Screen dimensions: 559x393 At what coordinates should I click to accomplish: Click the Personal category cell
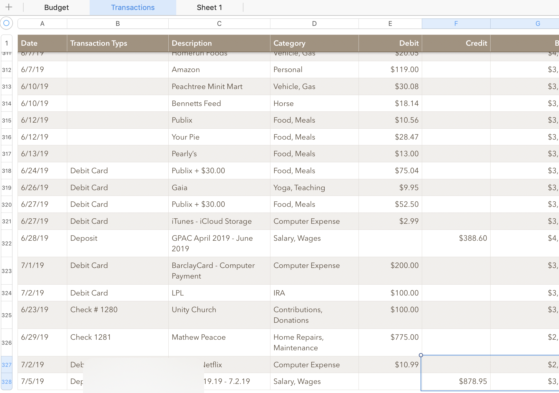point(314,70)
